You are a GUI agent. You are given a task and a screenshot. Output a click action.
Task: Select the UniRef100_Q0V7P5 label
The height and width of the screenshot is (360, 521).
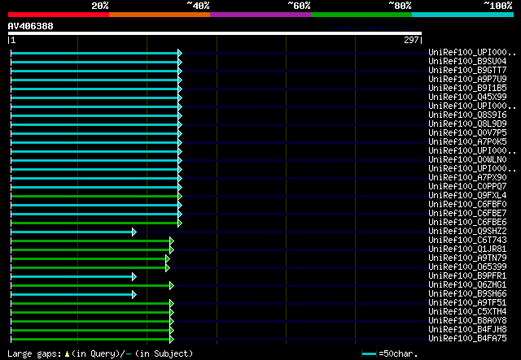click(x=467, y=132)
